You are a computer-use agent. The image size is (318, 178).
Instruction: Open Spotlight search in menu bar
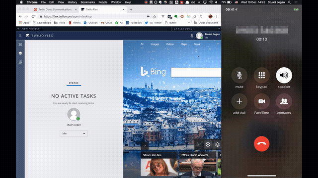click(289, 2)
